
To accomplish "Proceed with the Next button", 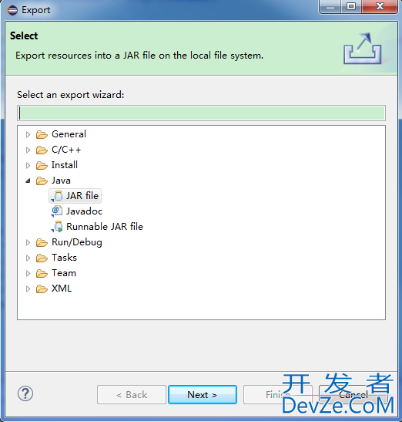I will coord(203,394).
